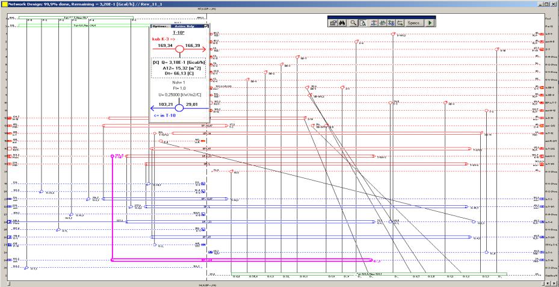The height and width of the screenshot is (287, 559).
Task: Select the magenta highlighted exchanger line
Action: pos(241,261)
